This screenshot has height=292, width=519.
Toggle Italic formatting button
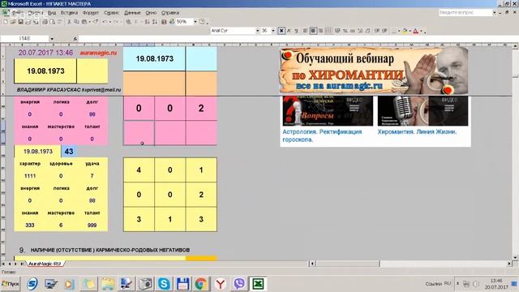tap(289, 31)
